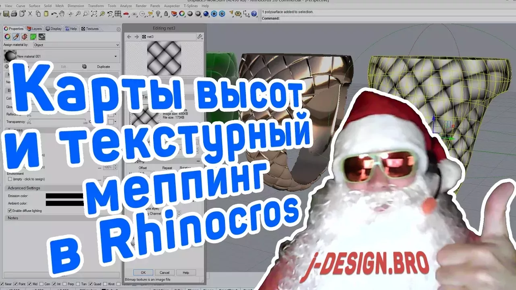Image resolution: width=516 pixels, height=290 pixels.
Task: Click the Undo arrow icon
Action: [x=54, y=14]
